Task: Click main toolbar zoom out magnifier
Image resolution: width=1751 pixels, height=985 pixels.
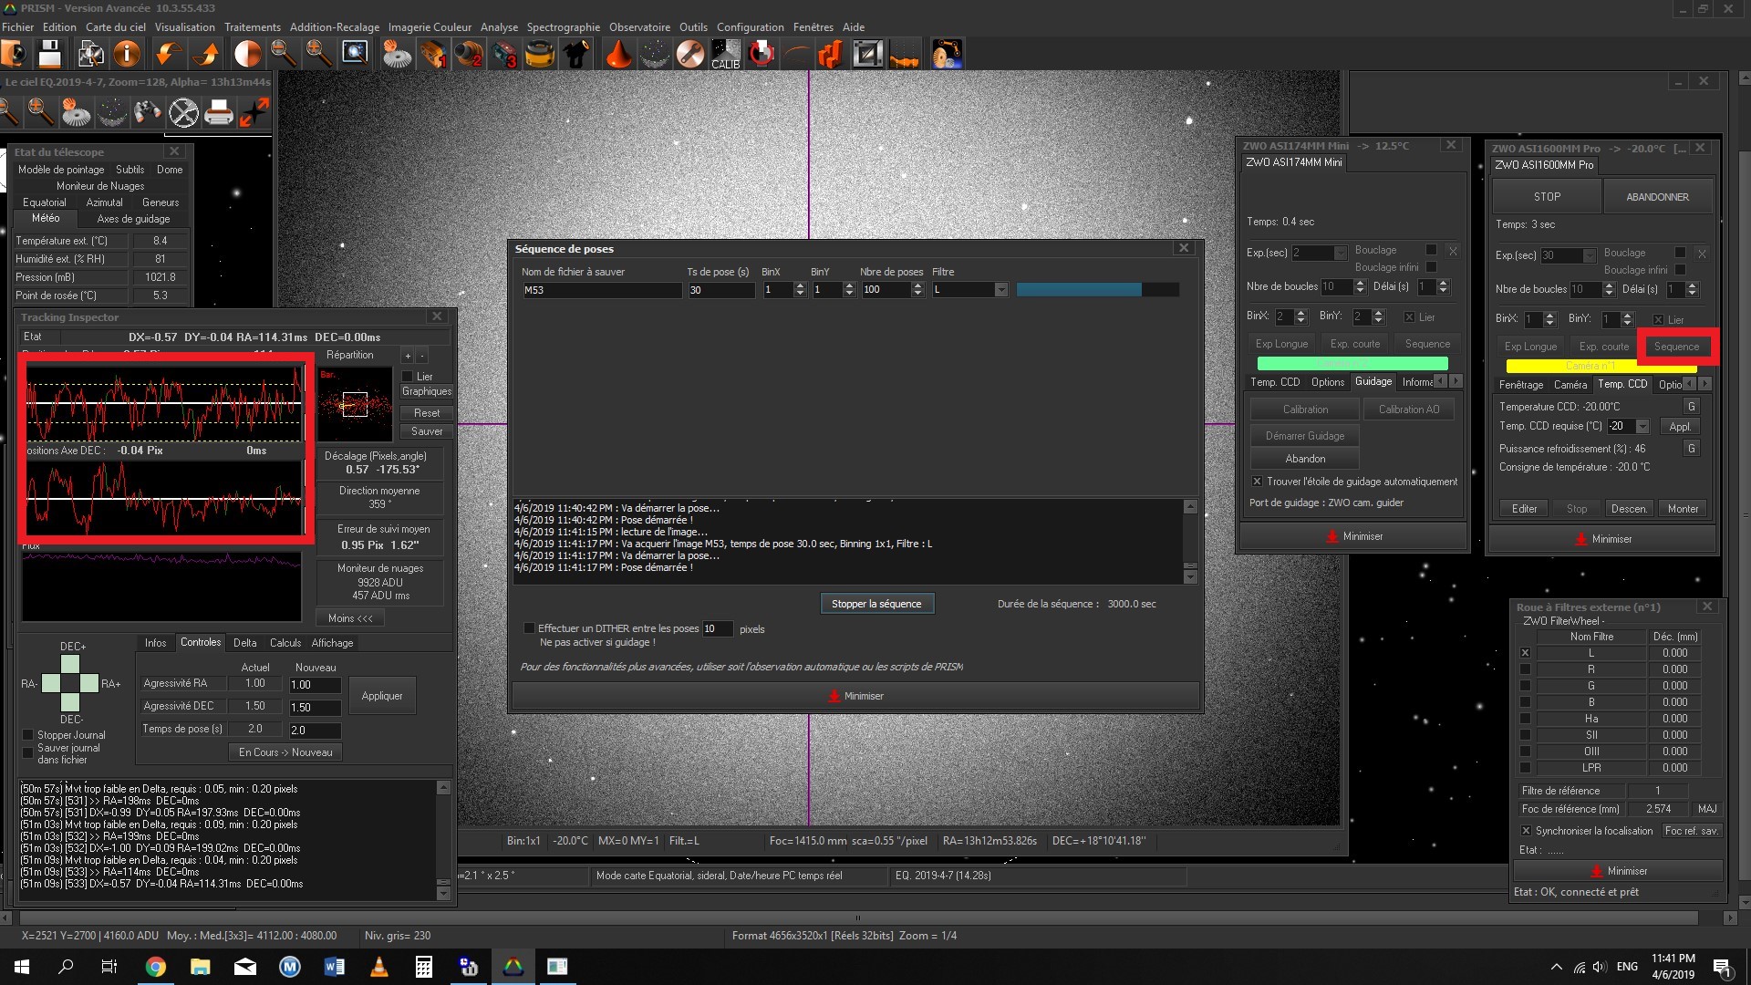Action: 284,55
